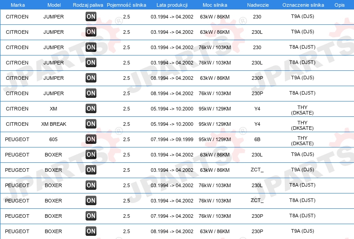Viewport: 354px width, 239px height.
Task: Click the Nadwozie column header
Action: click(x=258, y=5)
